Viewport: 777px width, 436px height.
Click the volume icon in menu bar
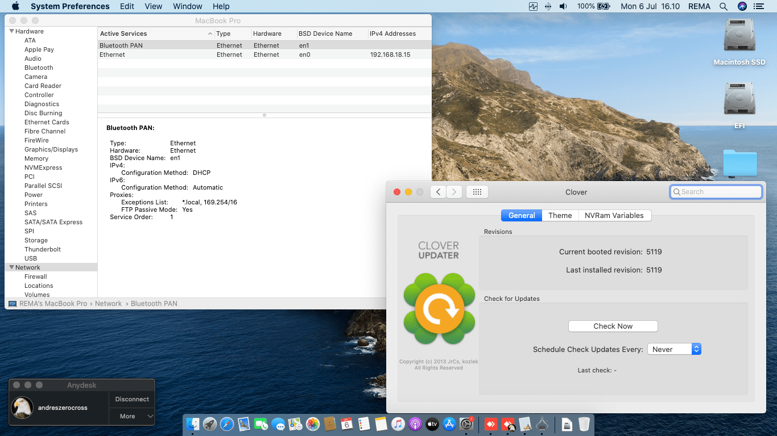coord(563,6)
